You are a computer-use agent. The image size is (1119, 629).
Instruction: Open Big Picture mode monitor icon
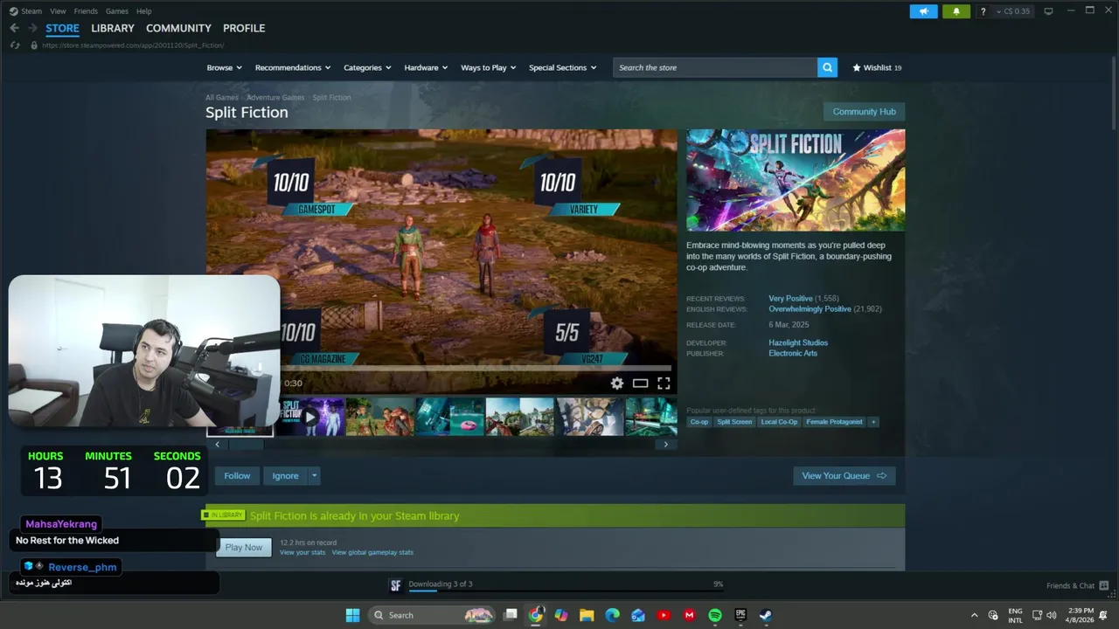click(1048, 10)
